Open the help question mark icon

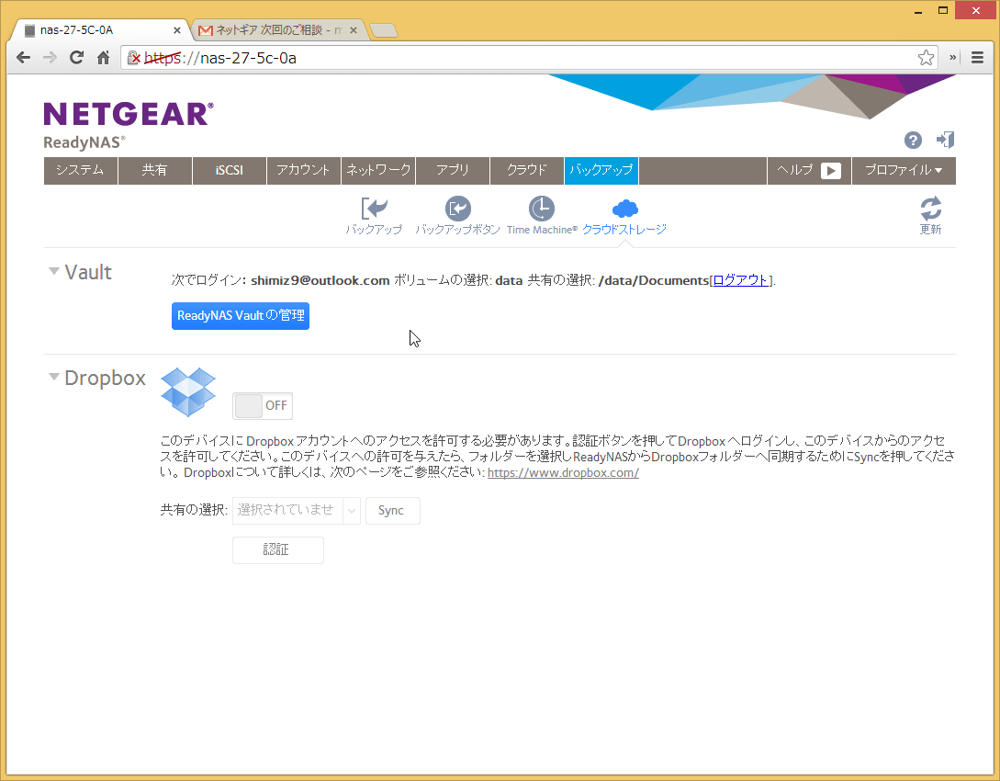tap(913, 140)
